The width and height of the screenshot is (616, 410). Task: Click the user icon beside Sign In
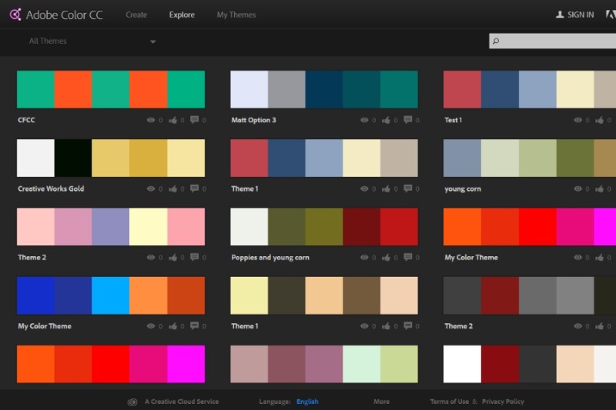pos(560,15)
